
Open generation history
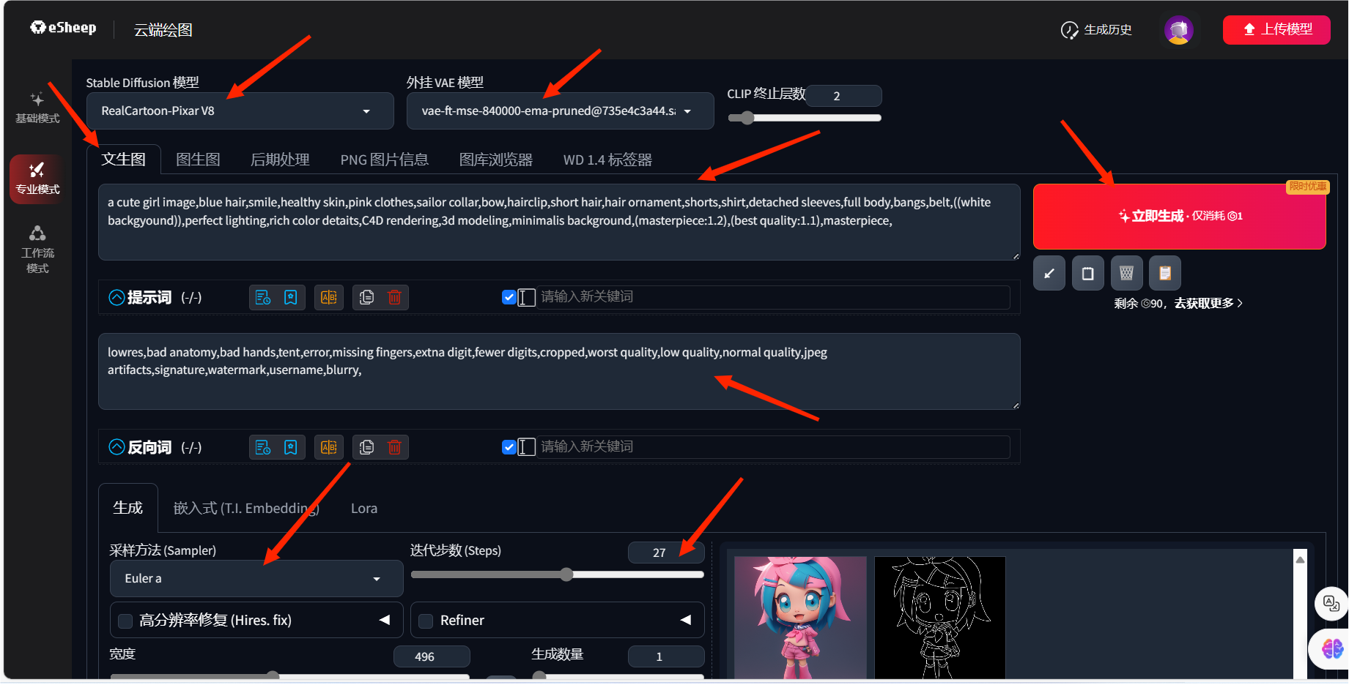click(x=1096, y=30)
